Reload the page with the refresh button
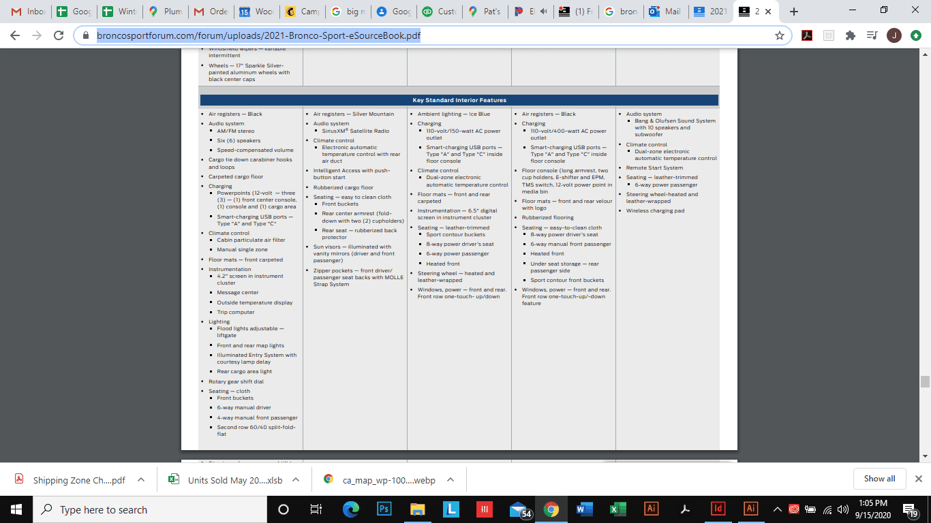 coord(59,35)
